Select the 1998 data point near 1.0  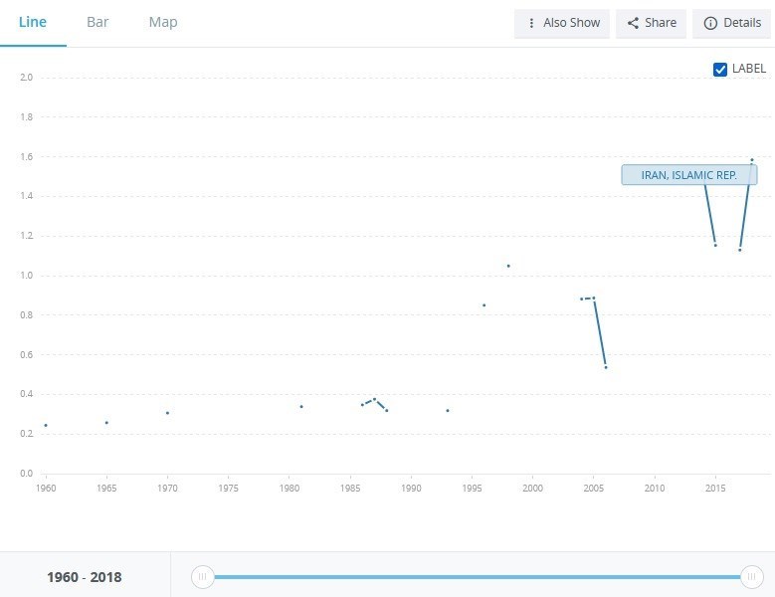click(x=508, y=266)
